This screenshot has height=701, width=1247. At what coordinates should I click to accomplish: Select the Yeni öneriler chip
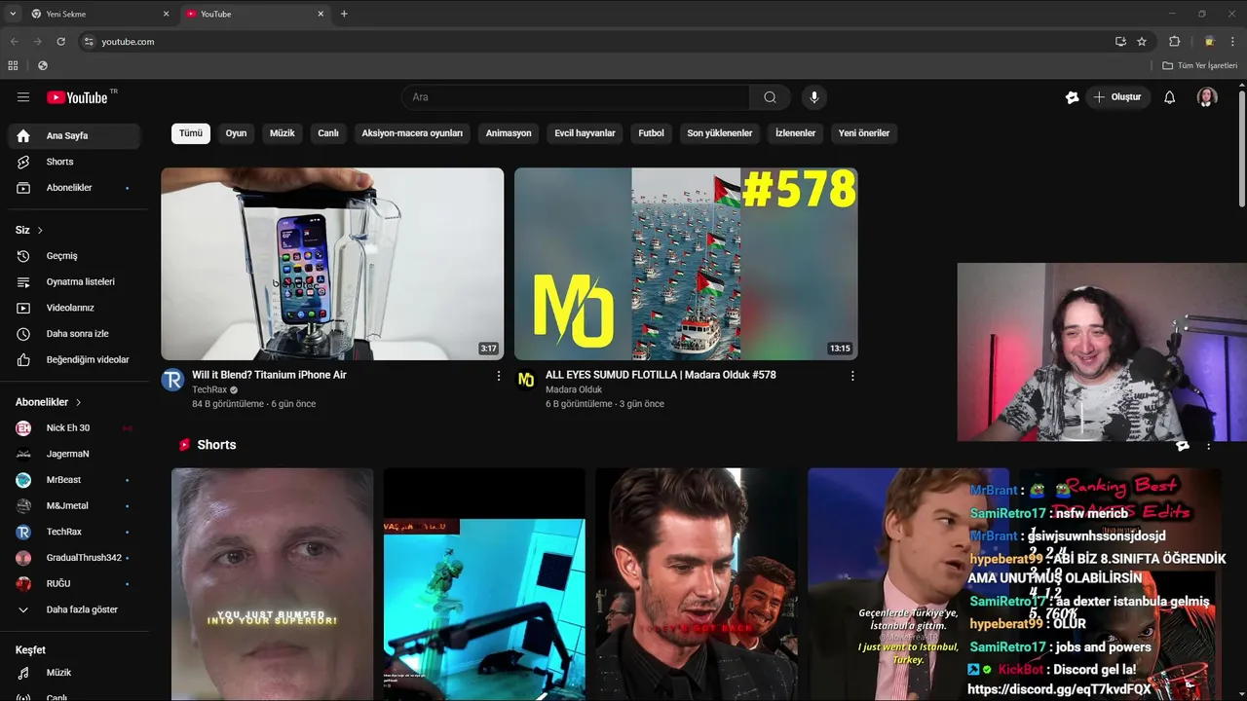(864, 133)
